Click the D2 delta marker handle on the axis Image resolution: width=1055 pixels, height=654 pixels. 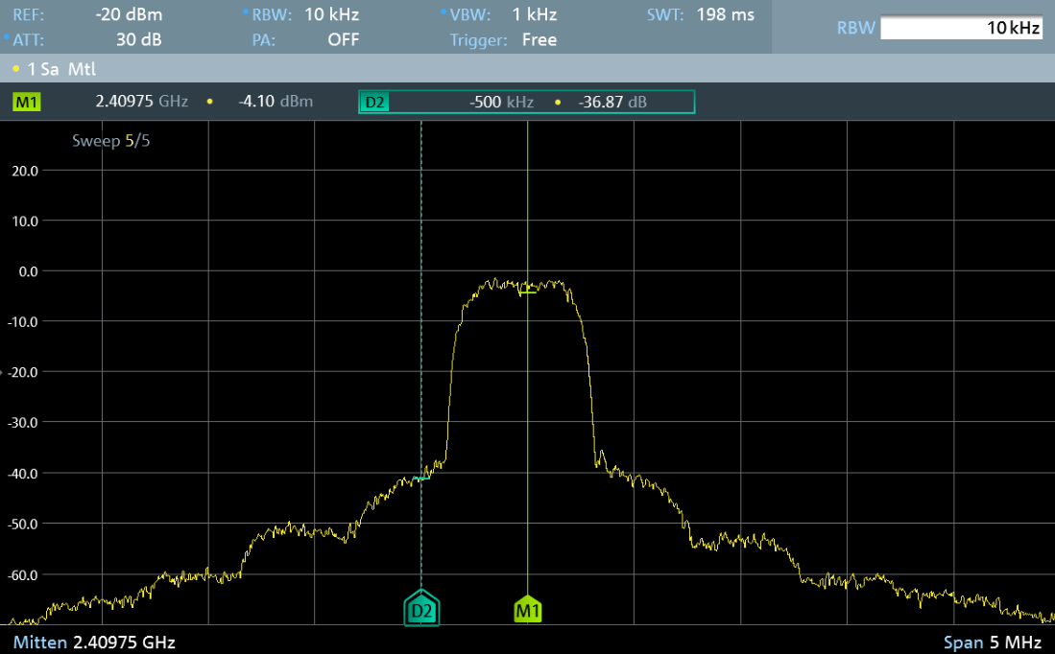click(x=421, y=609)
